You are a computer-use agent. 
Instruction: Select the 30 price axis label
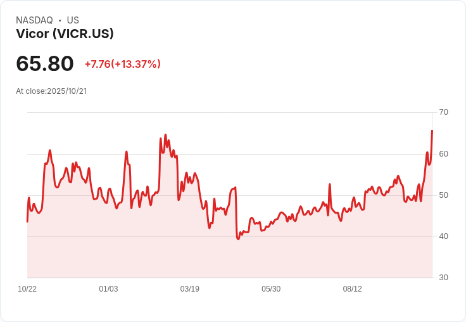tap(443, 278)
